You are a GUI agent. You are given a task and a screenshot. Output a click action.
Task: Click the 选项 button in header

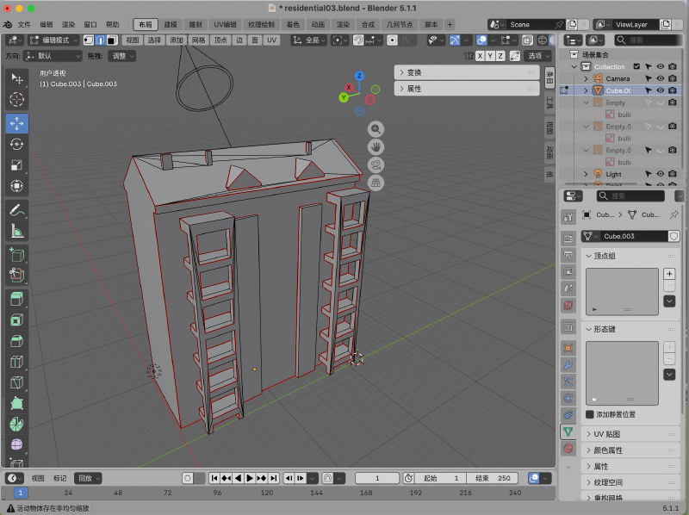[x=538, y=56]
